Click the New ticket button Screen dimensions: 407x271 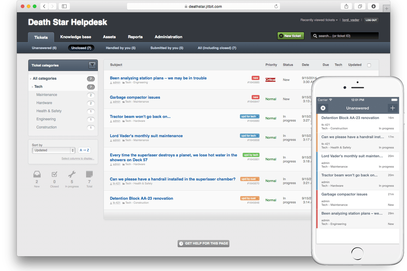tap(290, 35)
